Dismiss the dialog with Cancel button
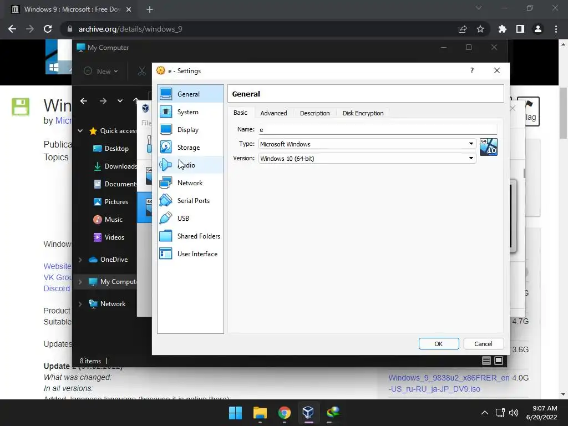Screen dimensions: 568x426 click(483, 344)
